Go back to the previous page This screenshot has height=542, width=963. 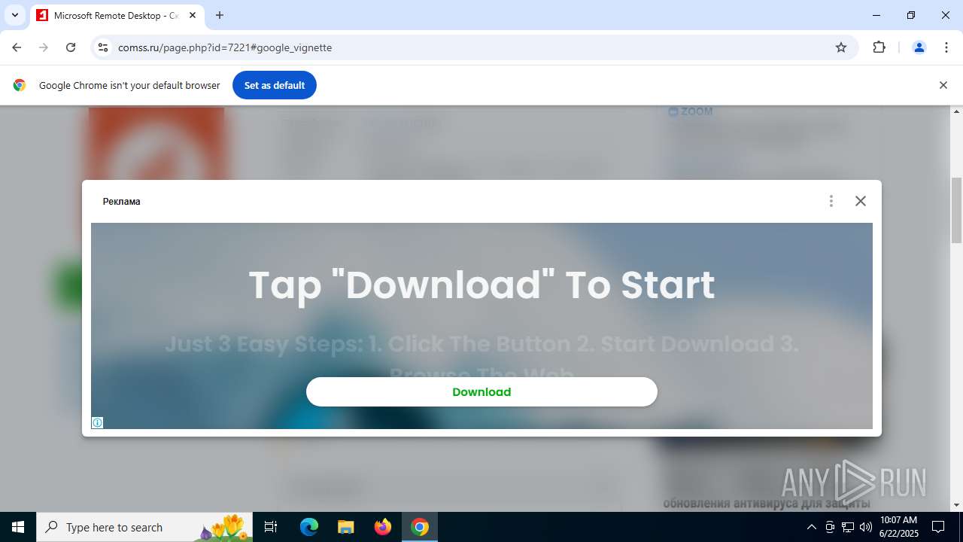point(17,47)
